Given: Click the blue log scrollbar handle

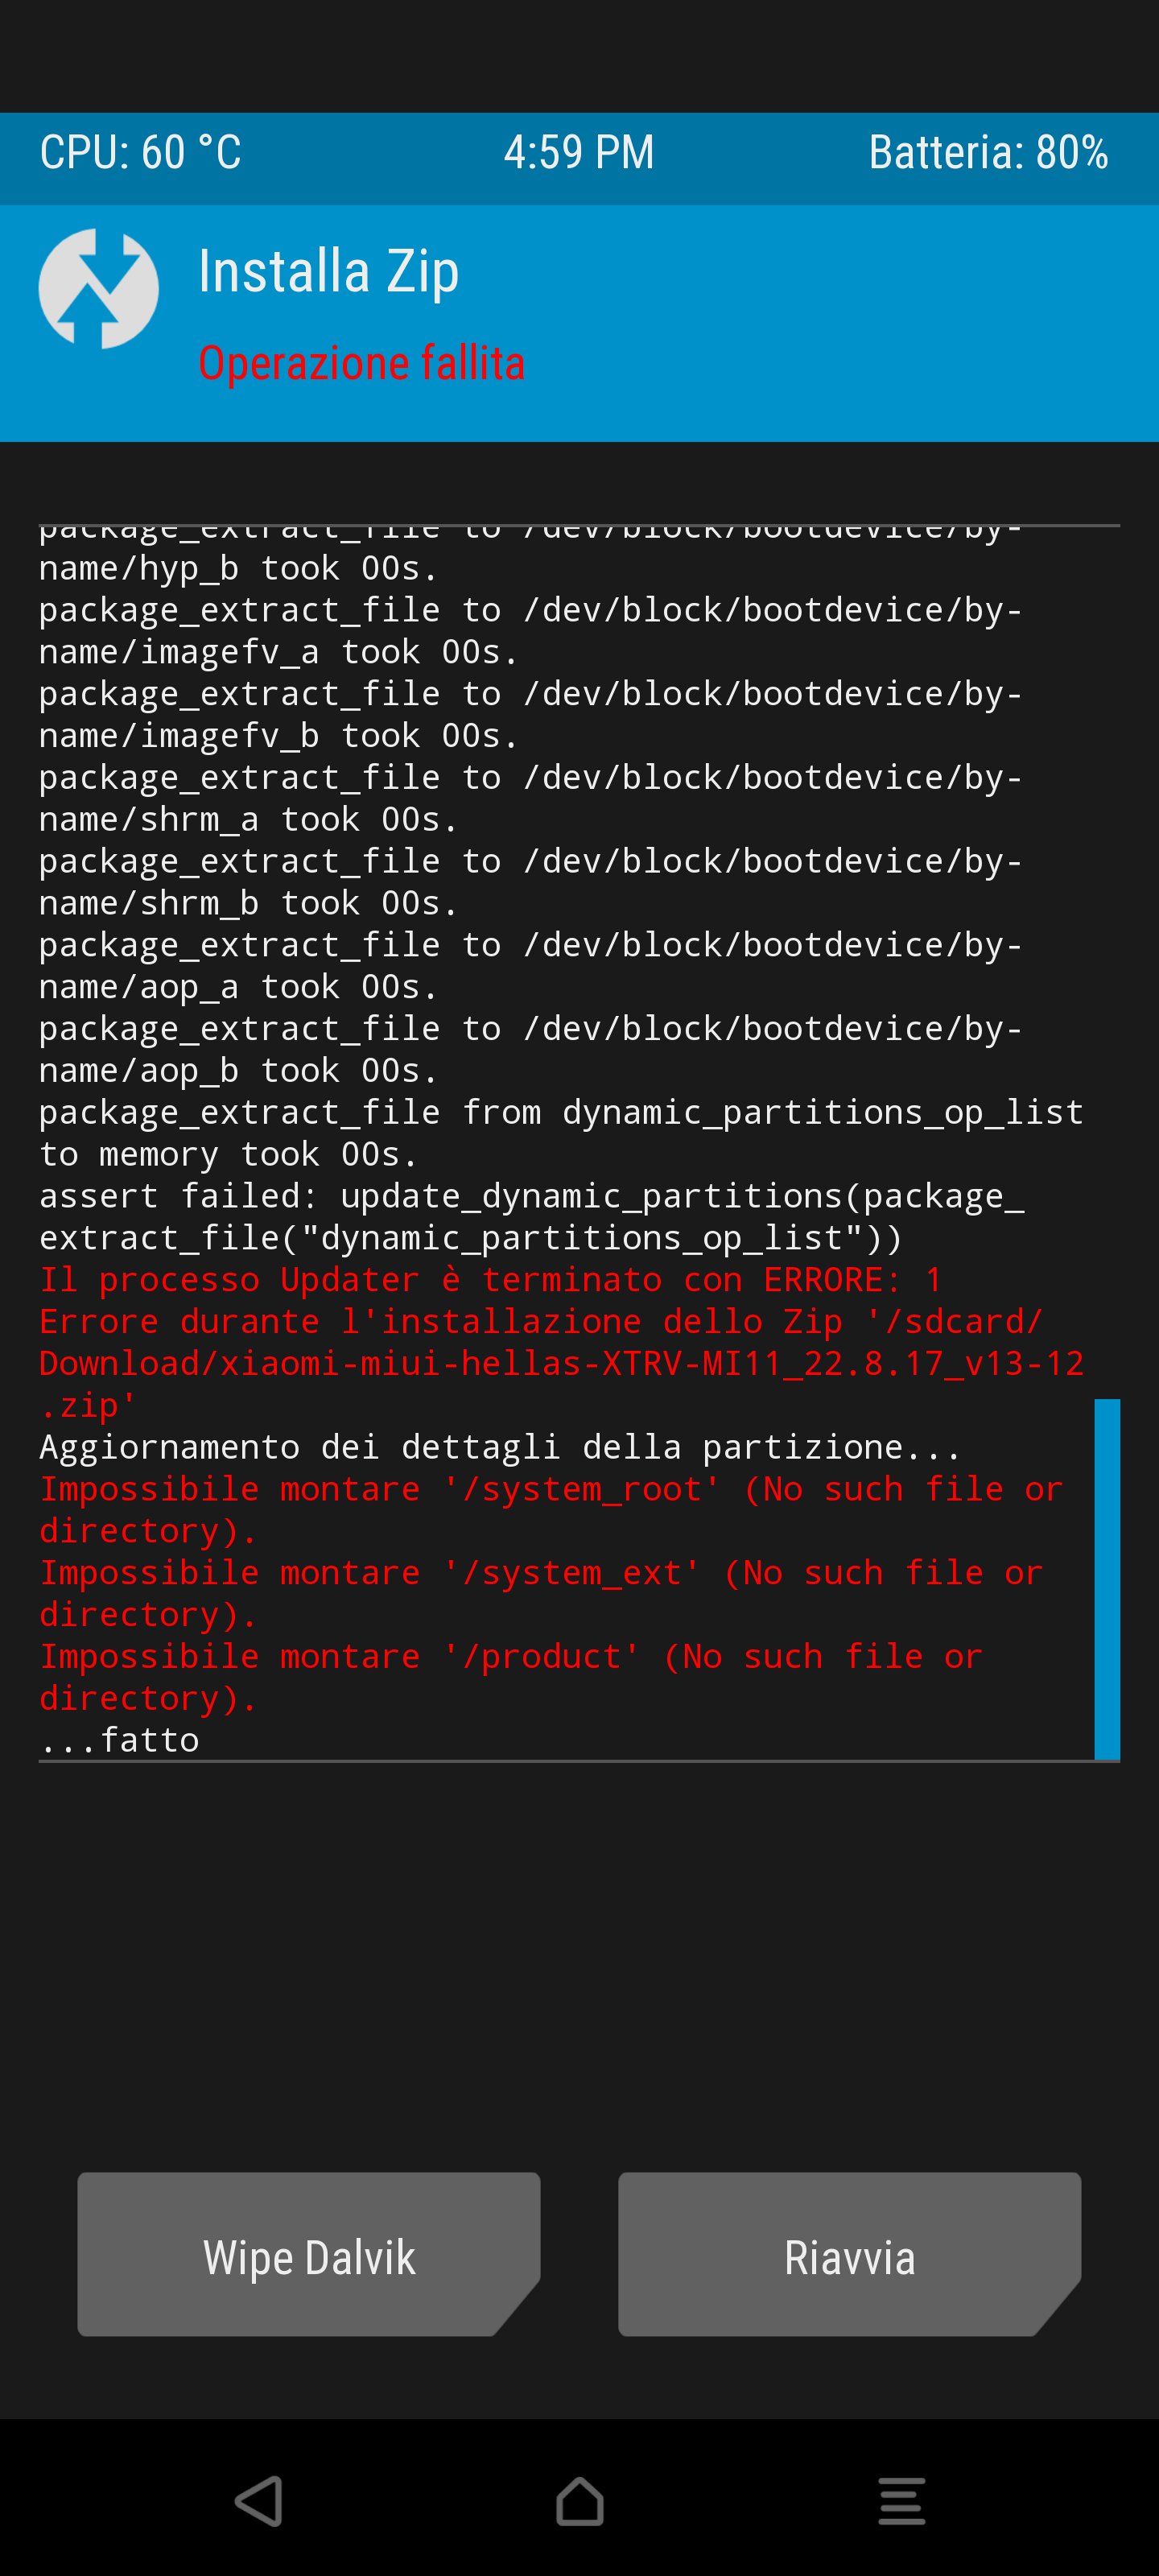Looking at the screenshot, I should [1106, 1579].
